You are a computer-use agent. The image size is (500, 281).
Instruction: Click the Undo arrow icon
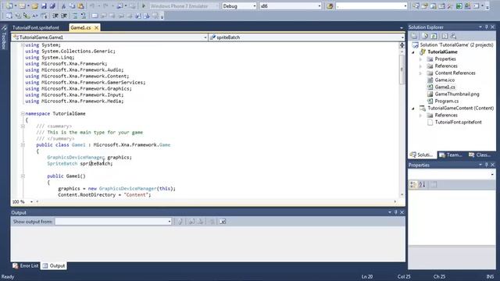[92, 6]
